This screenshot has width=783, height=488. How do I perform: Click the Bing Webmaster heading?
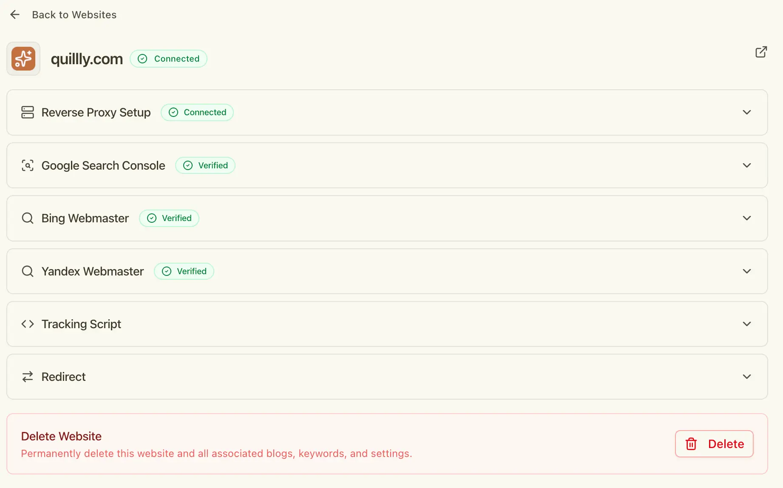click(x=85, y=218)
